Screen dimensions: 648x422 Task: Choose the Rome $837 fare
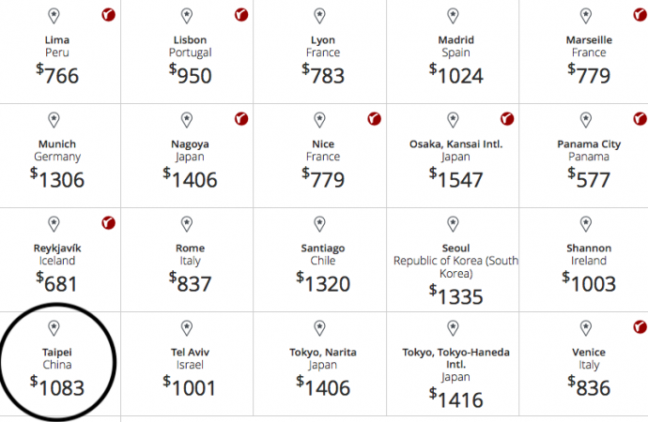(x=191, y=282)
